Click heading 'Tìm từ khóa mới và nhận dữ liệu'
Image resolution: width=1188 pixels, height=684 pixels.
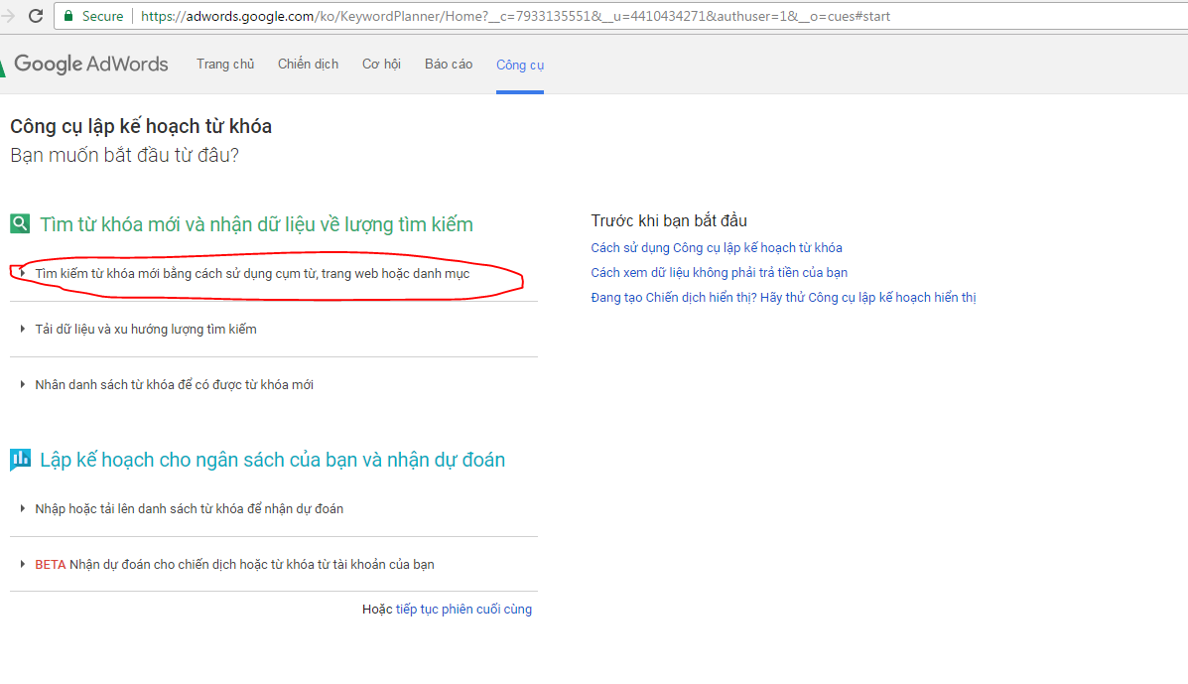click(256, 224)
